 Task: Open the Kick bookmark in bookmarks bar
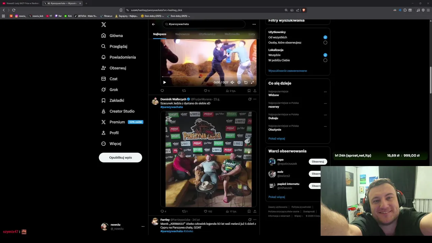68,16
